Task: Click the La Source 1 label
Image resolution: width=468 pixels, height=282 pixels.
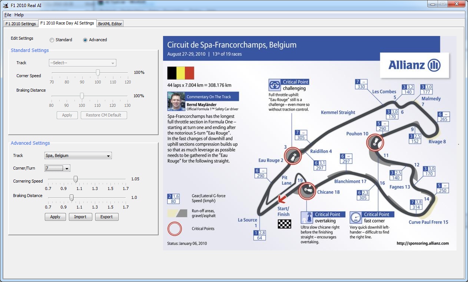Action: click(x=248, y=223)
